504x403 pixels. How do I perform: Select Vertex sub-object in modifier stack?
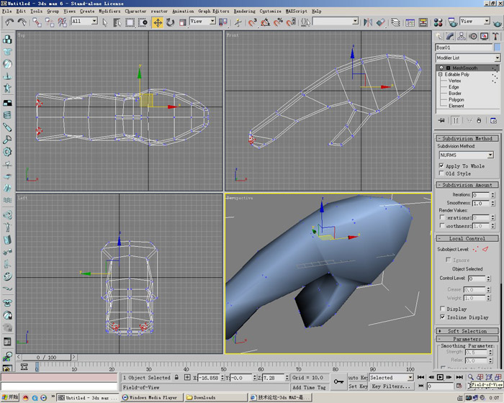pos(454,81)
